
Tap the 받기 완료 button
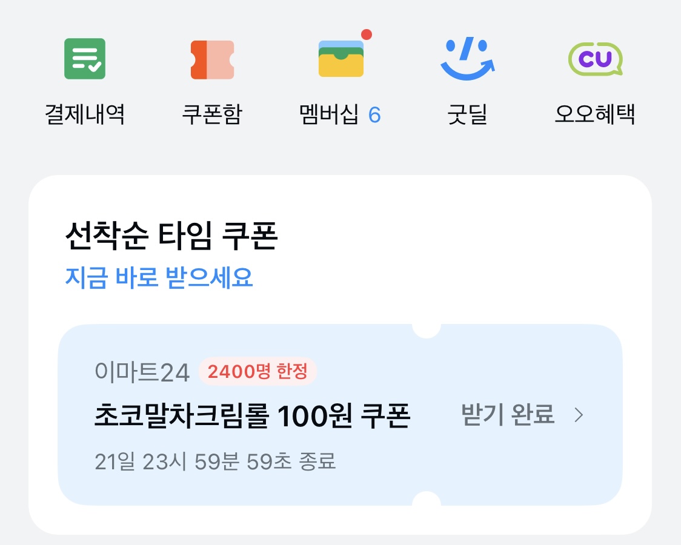(x=507, y=414)
